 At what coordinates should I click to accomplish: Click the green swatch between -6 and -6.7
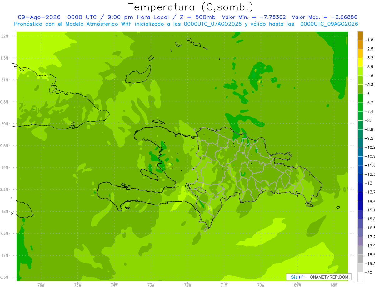click(360, 98)
